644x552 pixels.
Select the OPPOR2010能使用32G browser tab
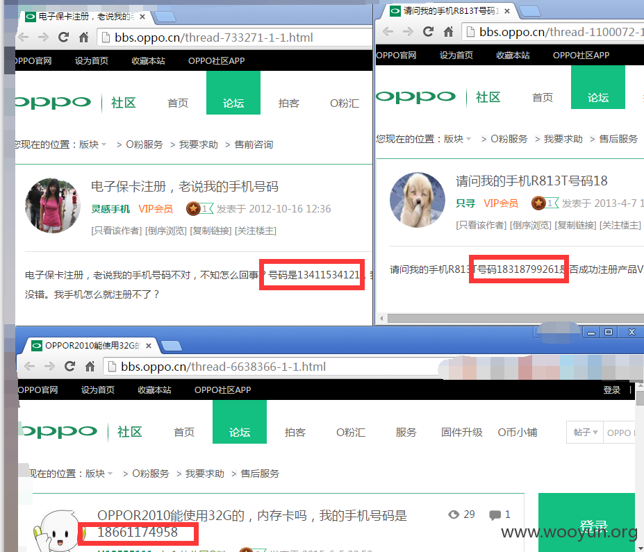click(92, 346)
